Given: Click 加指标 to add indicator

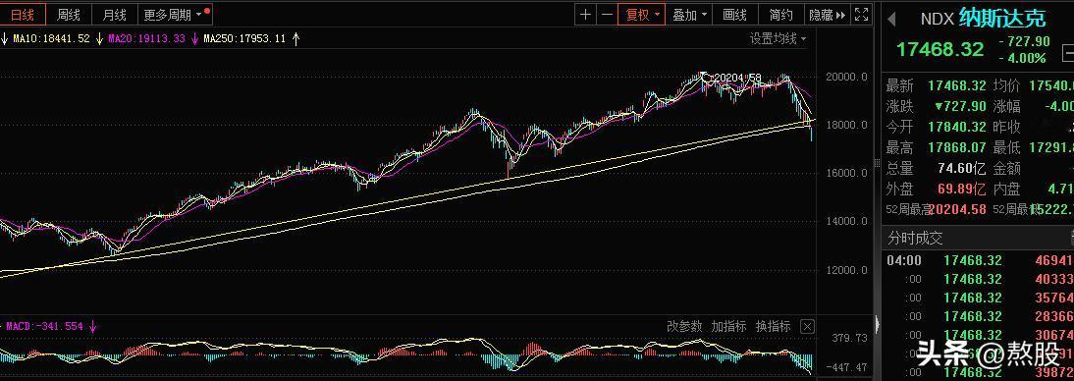Looking at the screenshot, I should click(728, 326).
